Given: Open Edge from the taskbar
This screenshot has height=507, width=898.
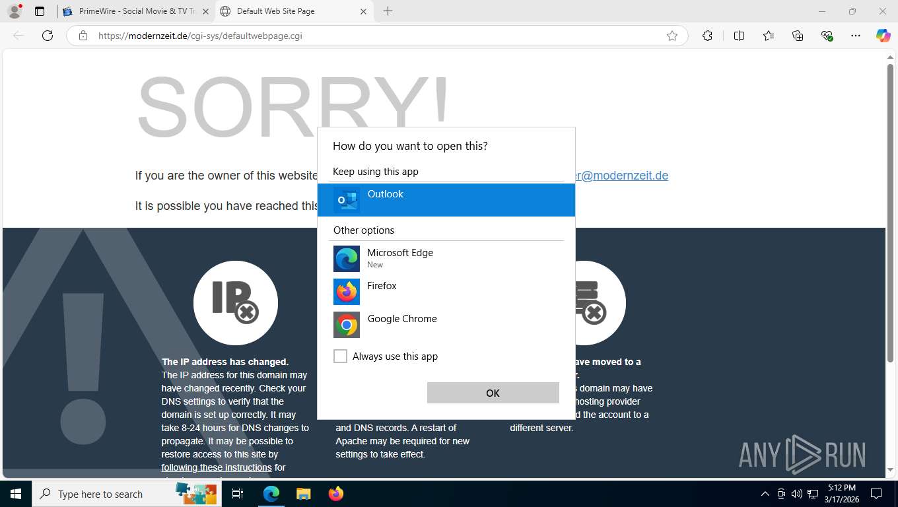Looking at the screenshot, I should pos(271,494).
